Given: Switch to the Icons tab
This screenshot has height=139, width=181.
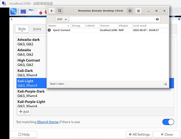Looking at the screenshot, I should click(x=37, y=29).
